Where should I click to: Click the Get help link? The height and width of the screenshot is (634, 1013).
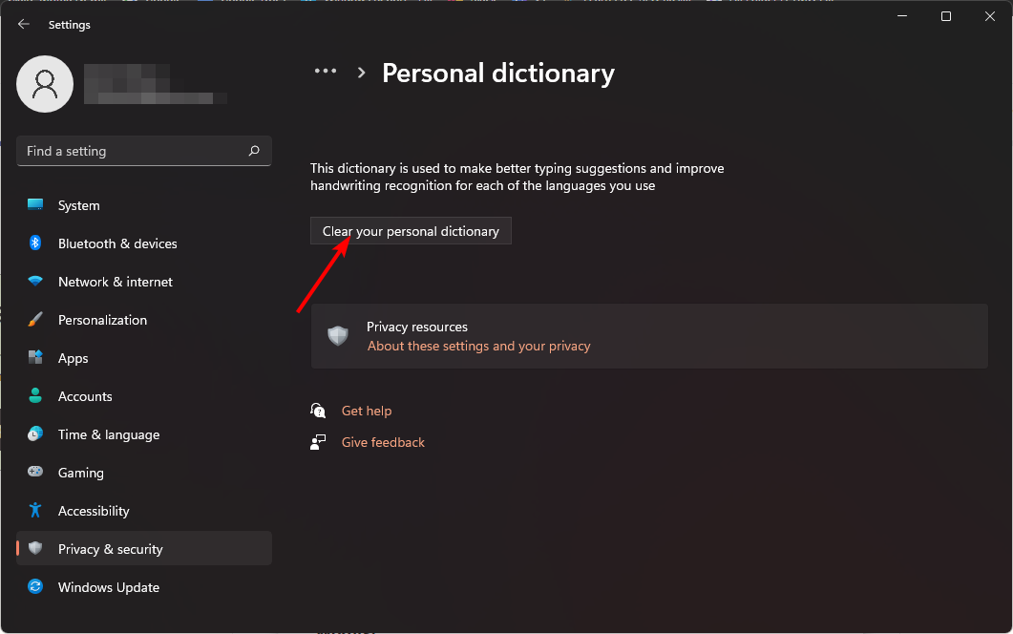(x=367, y=410)
